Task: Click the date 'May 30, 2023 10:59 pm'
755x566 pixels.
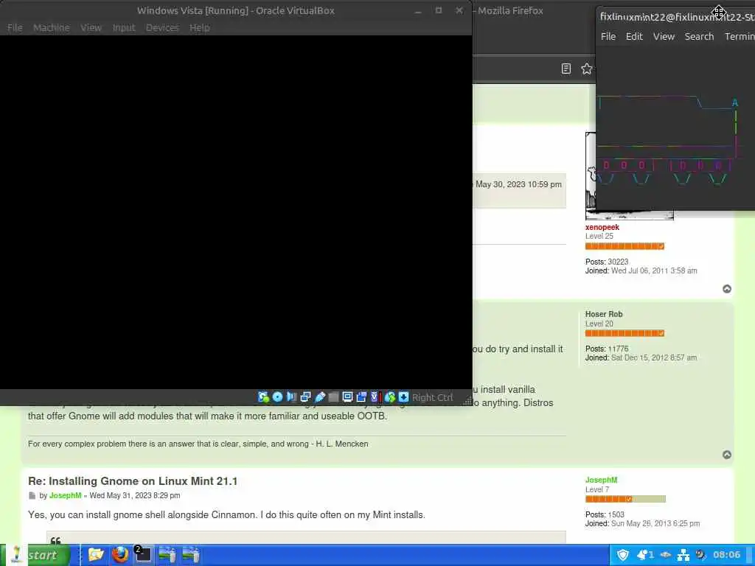Action: click(518, 184)
